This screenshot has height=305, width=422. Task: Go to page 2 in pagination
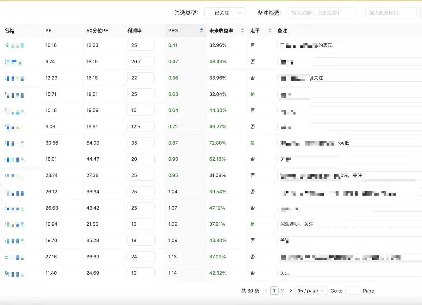coord(282,291)
